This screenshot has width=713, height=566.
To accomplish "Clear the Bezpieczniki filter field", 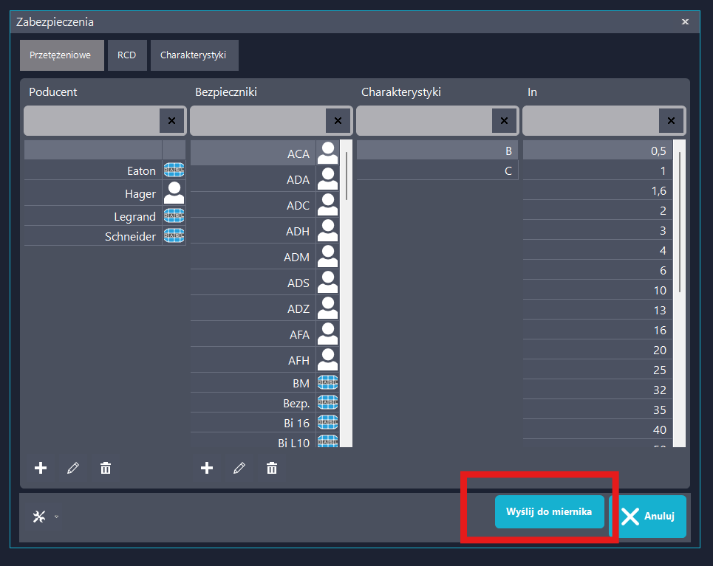I will pos(338,120).
